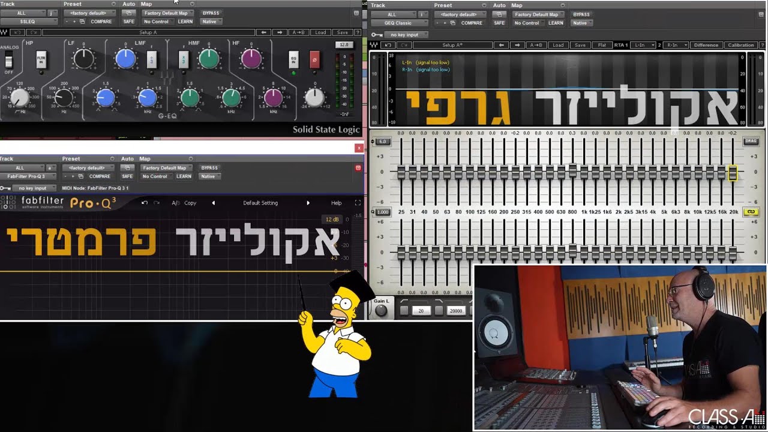
Task: Open SSLEQ plugin selector dropdown
Action: (x=28, y=22)
